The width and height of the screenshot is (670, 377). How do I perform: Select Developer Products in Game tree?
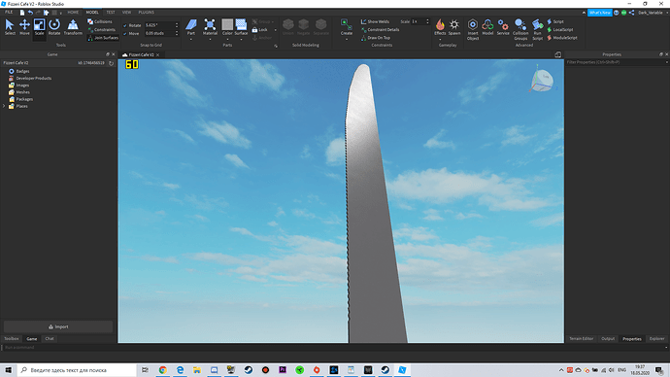coord(34,79)
